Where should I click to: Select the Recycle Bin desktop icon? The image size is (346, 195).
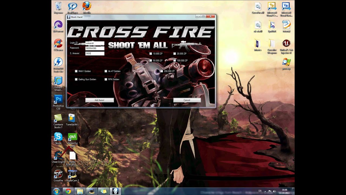58,8
